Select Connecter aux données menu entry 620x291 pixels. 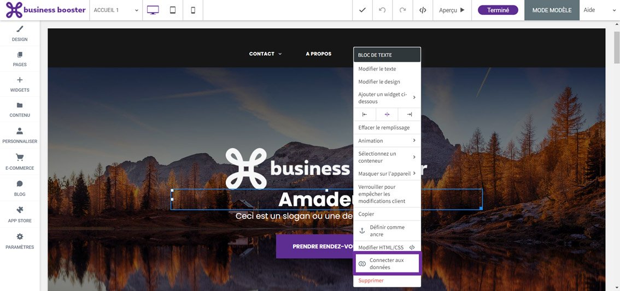tap(387, 264)
